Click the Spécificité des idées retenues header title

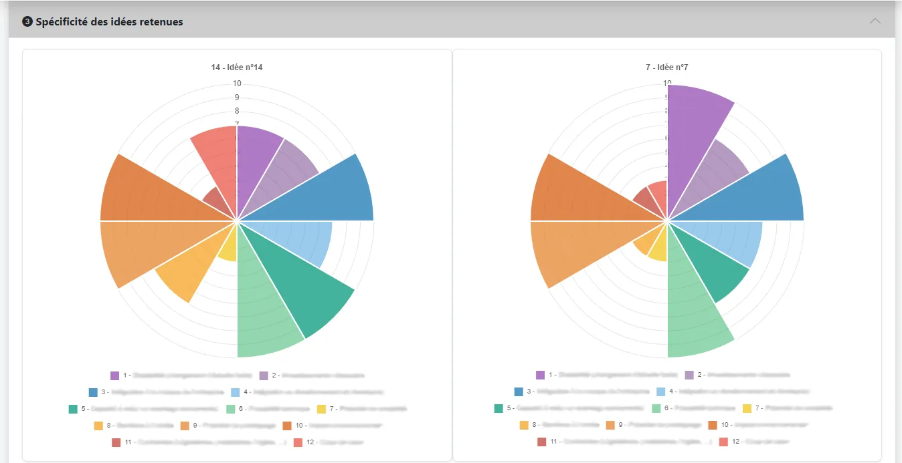coord(109,22)
